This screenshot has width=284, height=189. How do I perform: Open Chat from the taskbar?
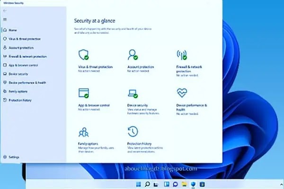pyautogui.click(x=175, y=184)
